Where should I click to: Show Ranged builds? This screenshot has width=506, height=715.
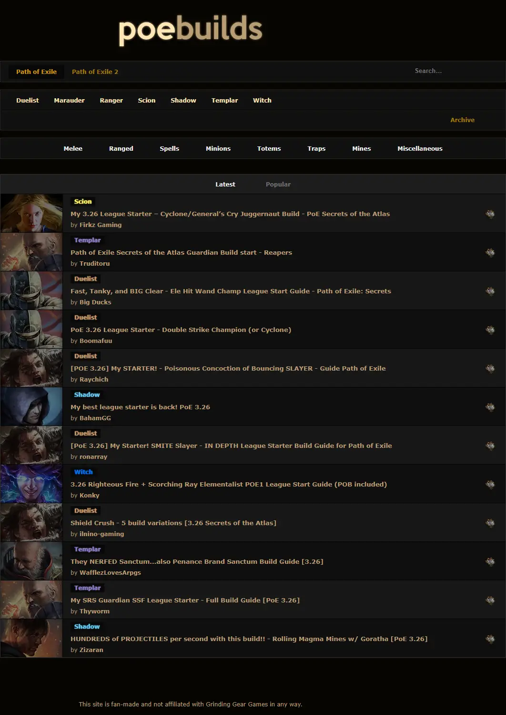pos(121,148)
